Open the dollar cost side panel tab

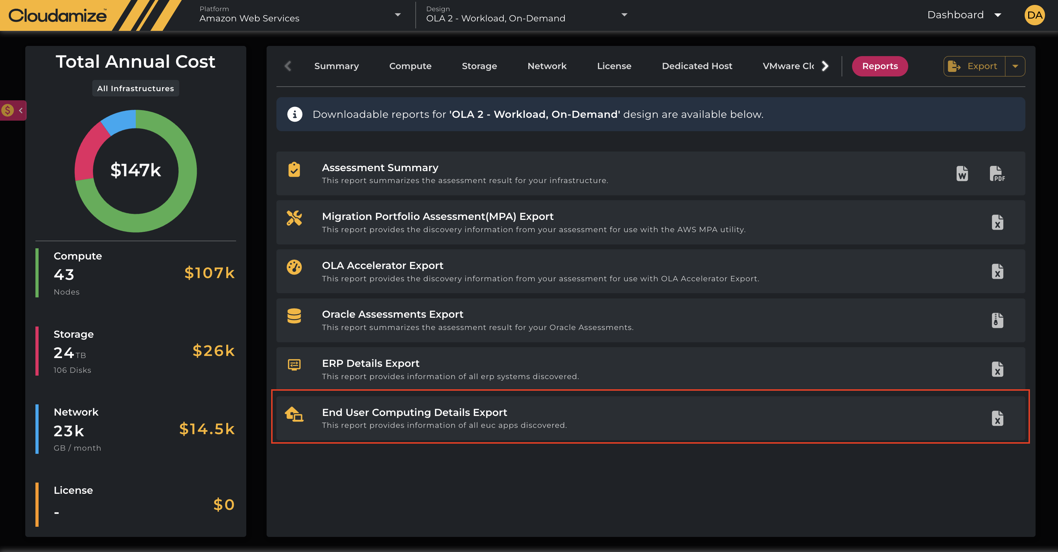pos(13,110)
